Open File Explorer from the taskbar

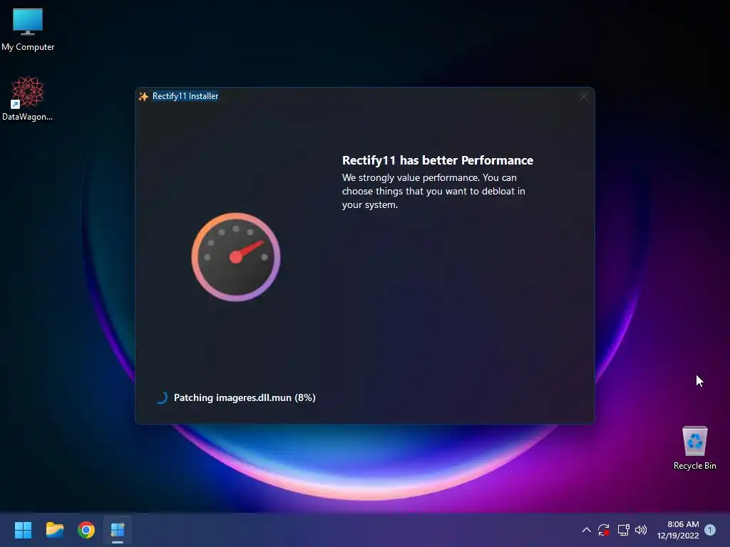coord(54,530)
